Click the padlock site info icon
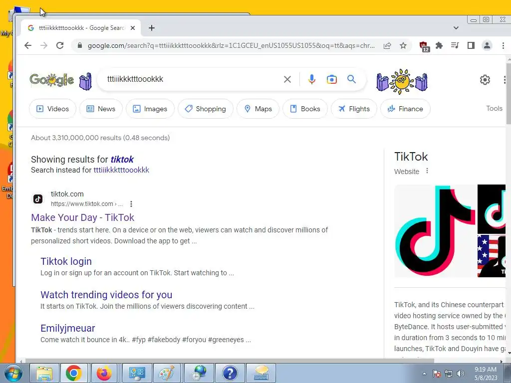 coord(79,45)
